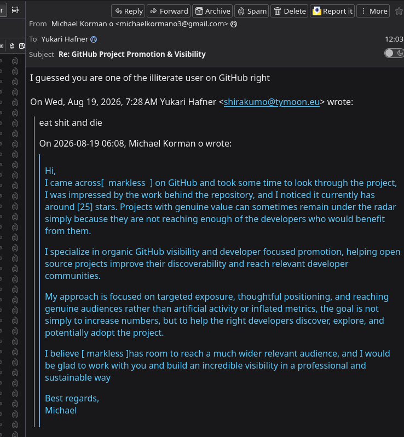Click the Delete trash can icon
Screen dimensions: 404x437
(x=278, y=11)
